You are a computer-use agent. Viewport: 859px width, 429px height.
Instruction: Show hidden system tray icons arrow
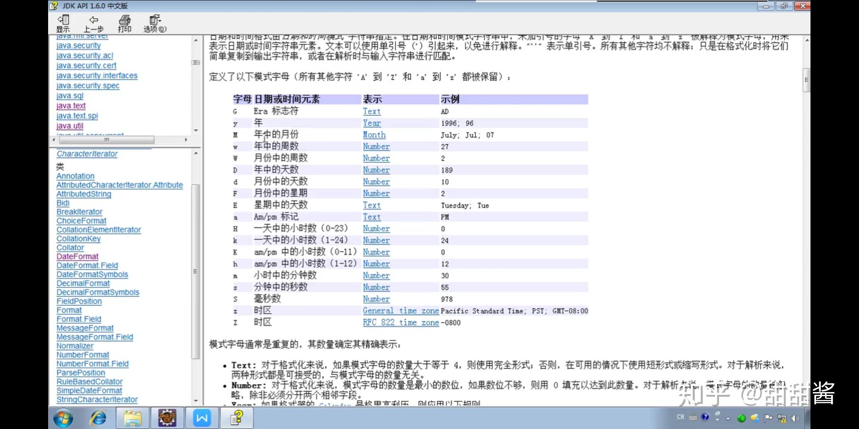coord(728,418)
